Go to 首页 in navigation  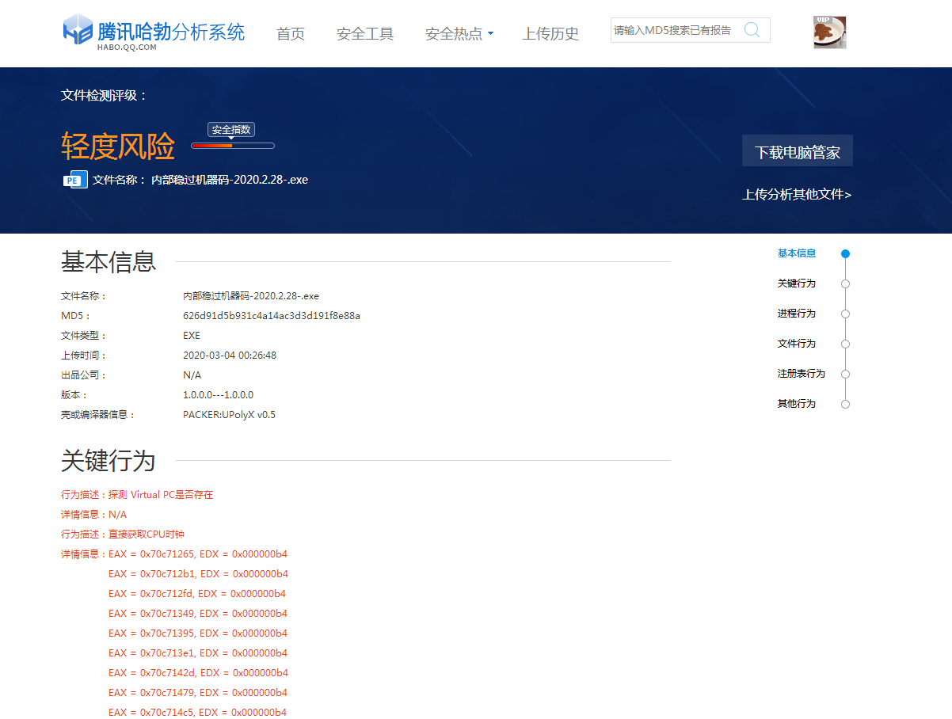291,34
